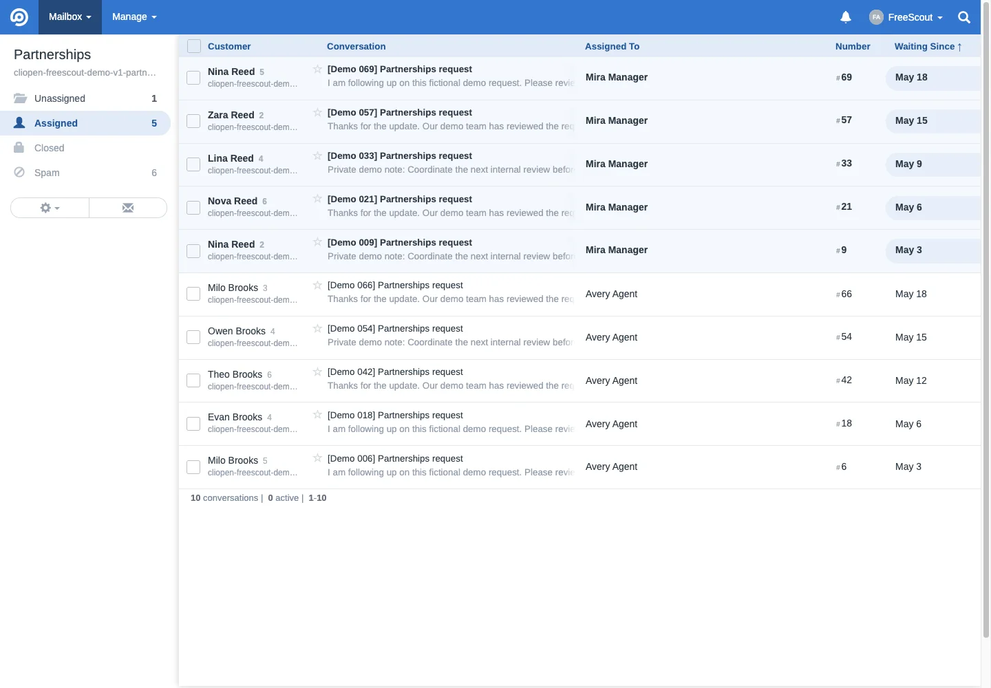Star the Demo 006 conversation

click(x=317, y=458)
